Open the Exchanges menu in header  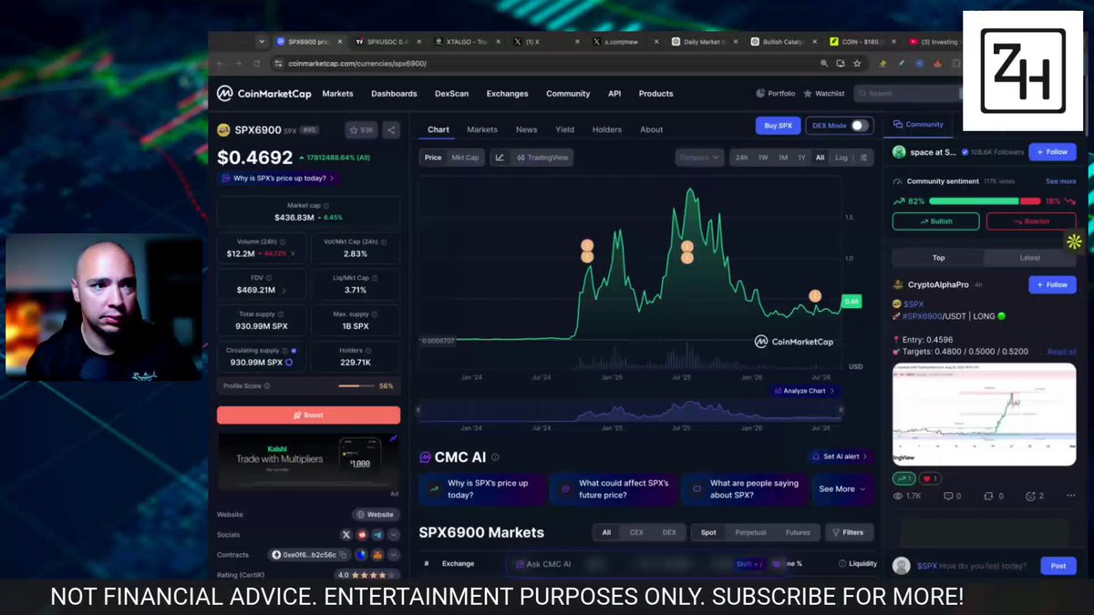click(x=507, y=93)
